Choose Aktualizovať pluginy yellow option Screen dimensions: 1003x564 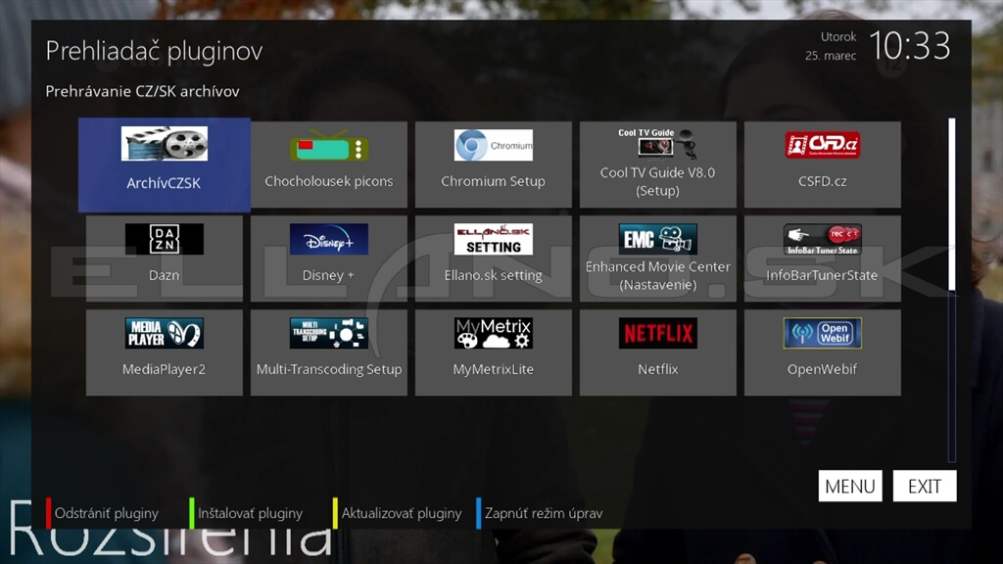coord(401,513)
